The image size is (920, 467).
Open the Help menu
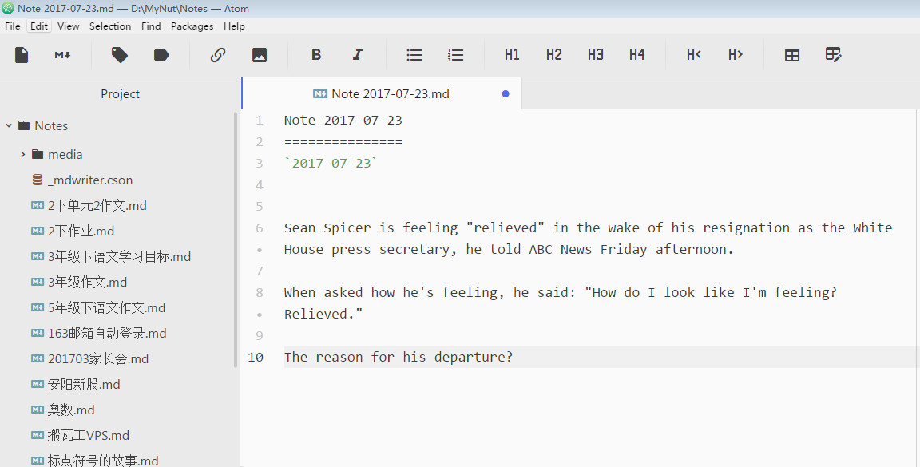click(x=234, y=26)
